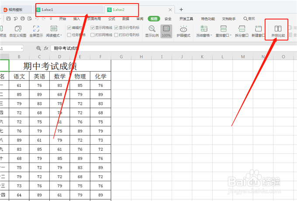
Task: Open 显示比例 zoom ratio dialog
Action: [x=152, y=31]
